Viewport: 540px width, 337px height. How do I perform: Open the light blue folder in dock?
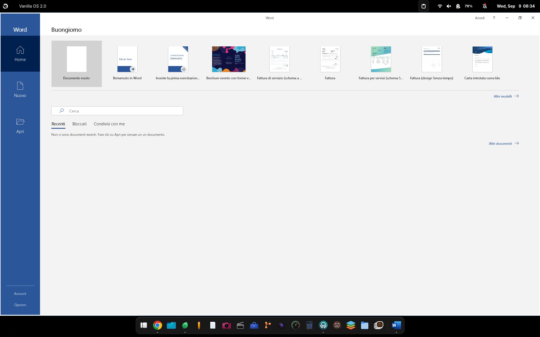[365, 325]
